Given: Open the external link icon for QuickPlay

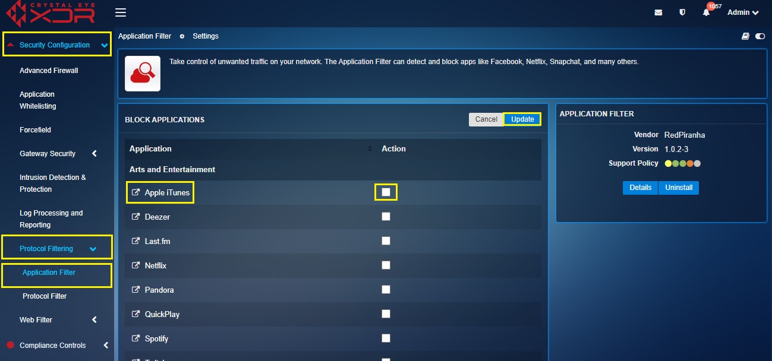Looking at the screenshot, I should coord(136,314).
